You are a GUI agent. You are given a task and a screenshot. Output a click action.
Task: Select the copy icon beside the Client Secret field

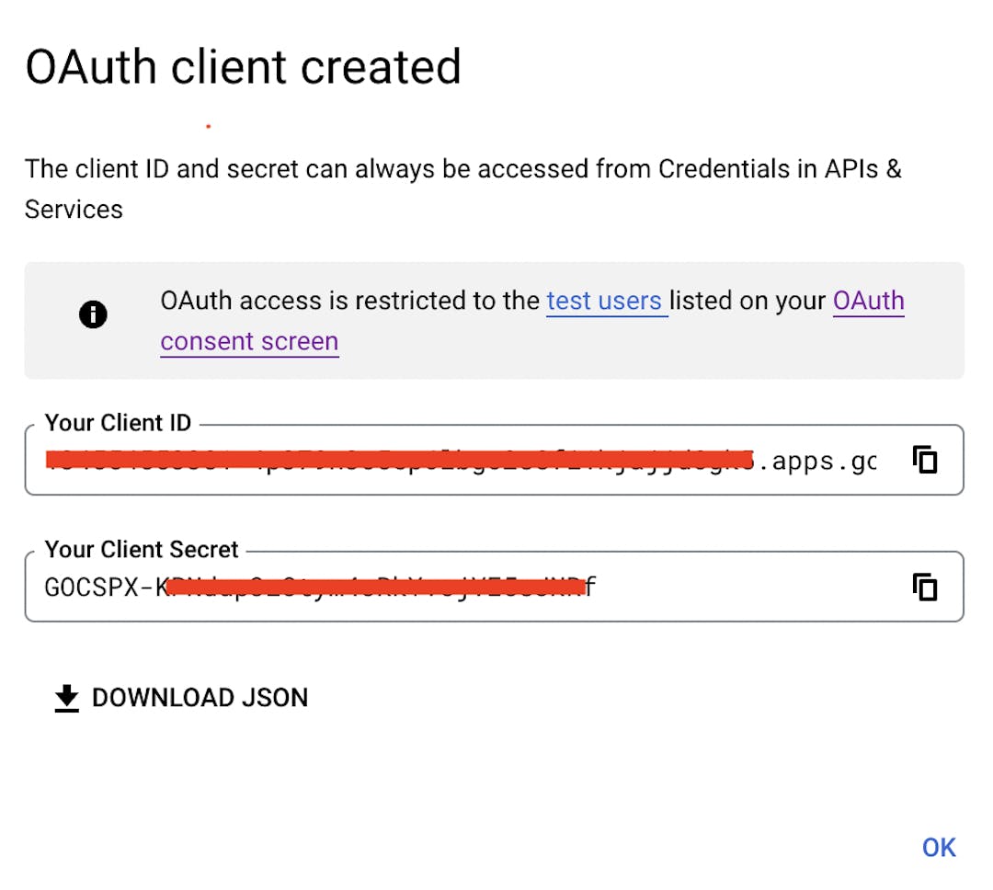924,587
